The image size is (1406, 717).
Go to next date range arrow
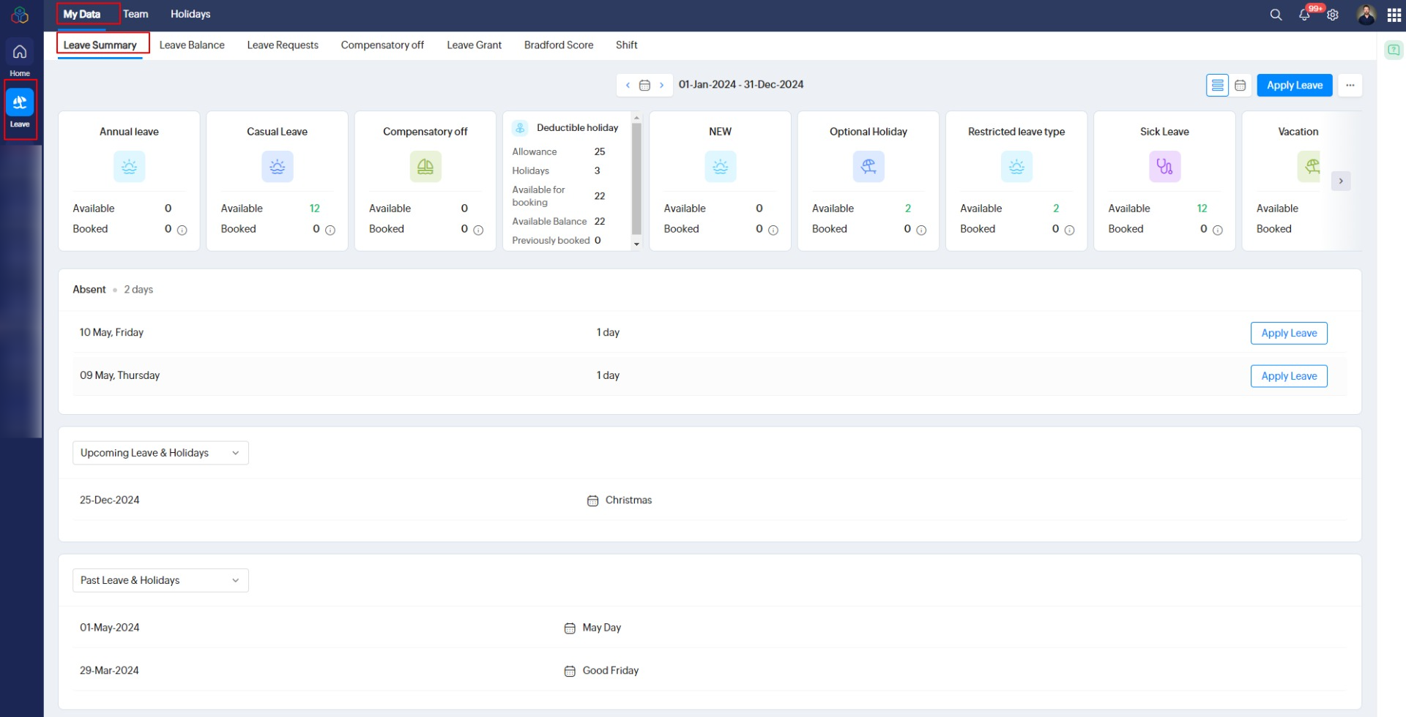(x=661, y=85)
